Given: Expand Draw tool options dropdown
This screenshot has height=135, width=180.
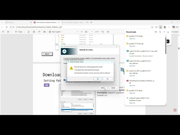Looking at the screenshot, I should (24, 32).
